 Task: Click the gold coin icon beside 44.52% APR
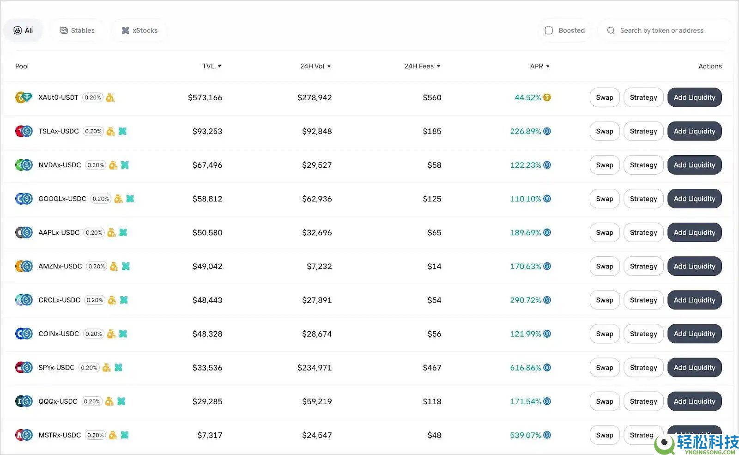pos(548,97)
